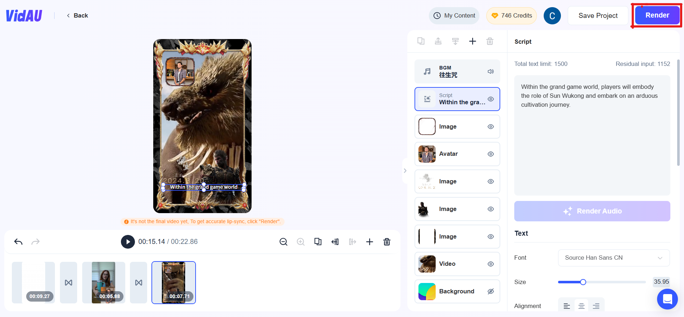The height and width of the screenshot is (317, 684).
Task: Delete layer with trash icon in layers toolbar
Action: 490,41
